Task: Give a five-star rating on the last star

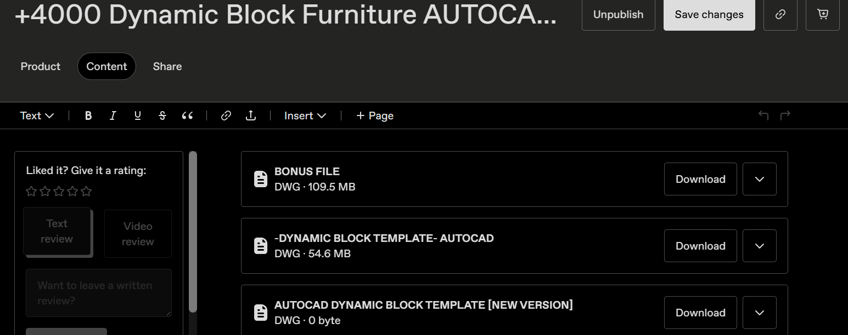Action: (x=86, y=191)
